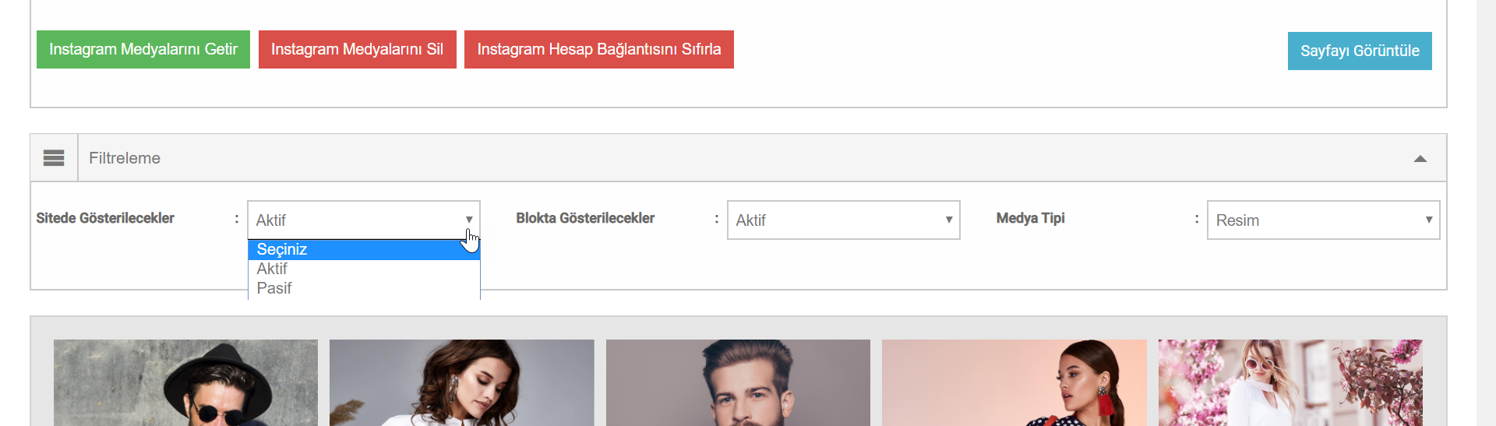Click the Sitede Gösterilecekler label
Viewport: 1496px width, 426px height.
105,218
